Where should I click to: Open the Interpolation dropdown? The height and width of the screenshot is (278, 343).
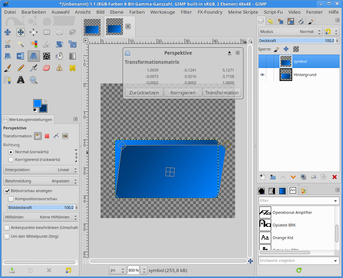pyautogui.click(x=40, y=170)
